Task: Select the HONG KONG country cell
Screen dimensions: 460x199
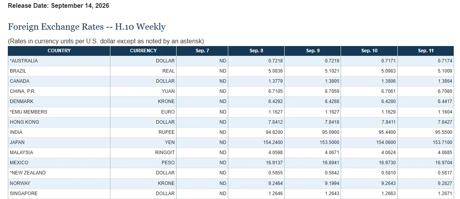Action: tap(59, 122)
